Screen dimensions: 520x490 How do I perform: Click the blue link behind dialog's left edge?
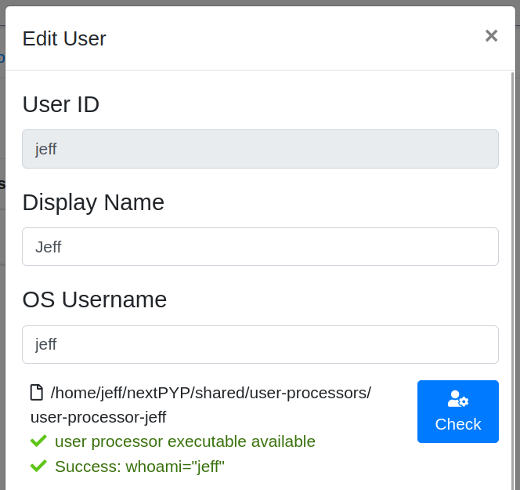tap(2, 57)
